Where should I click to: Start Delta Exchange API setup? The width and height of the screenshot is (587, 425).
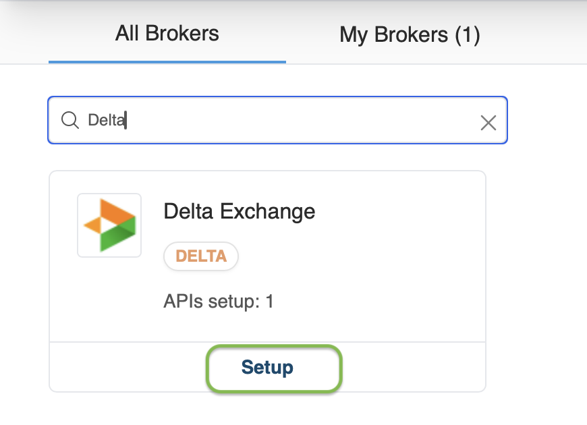[x=267, y=368]
